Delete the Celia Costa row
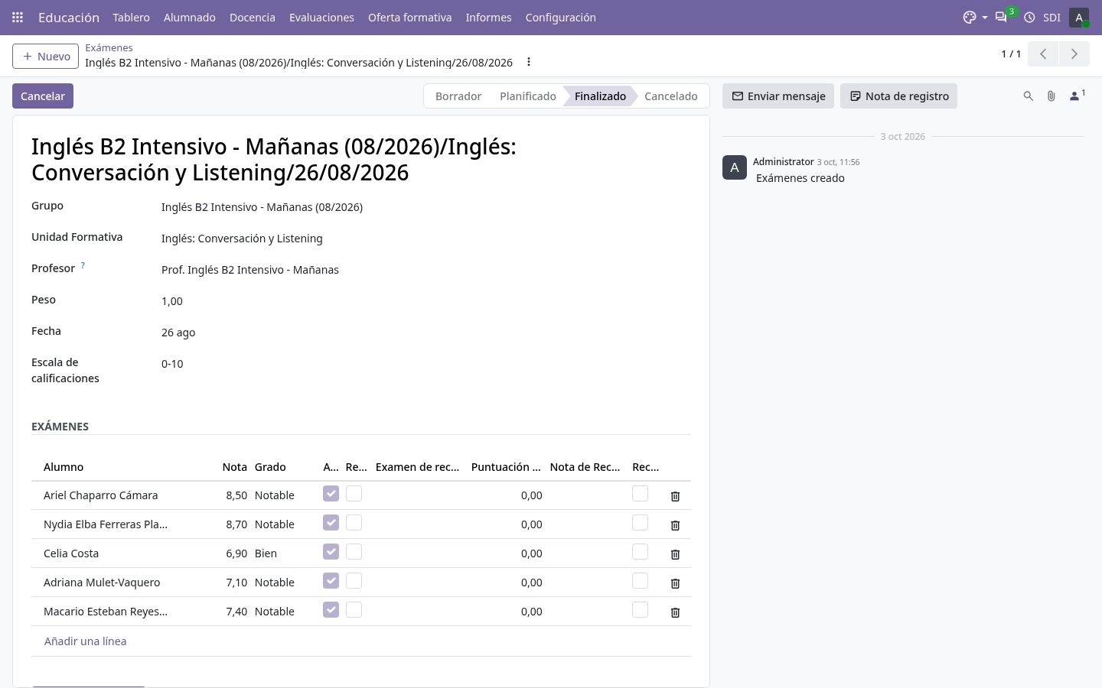 [x=675, y=554]
